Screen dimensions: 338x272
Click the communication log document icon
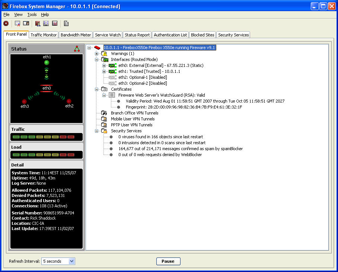[66, 23]
